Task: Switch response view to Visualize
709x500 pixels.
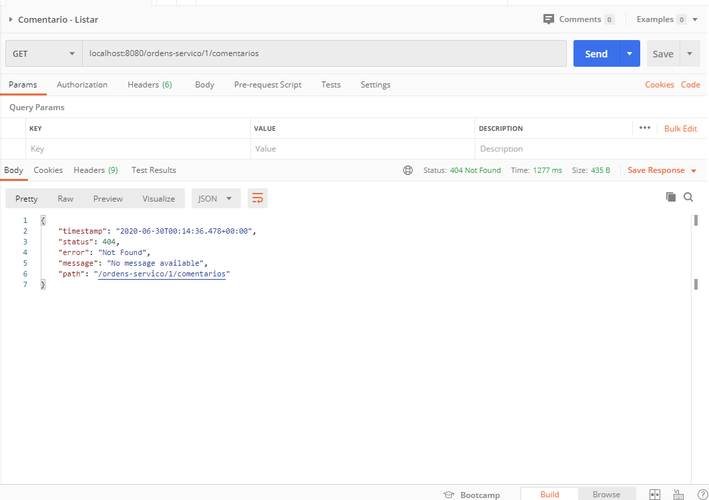Action: 159,198
